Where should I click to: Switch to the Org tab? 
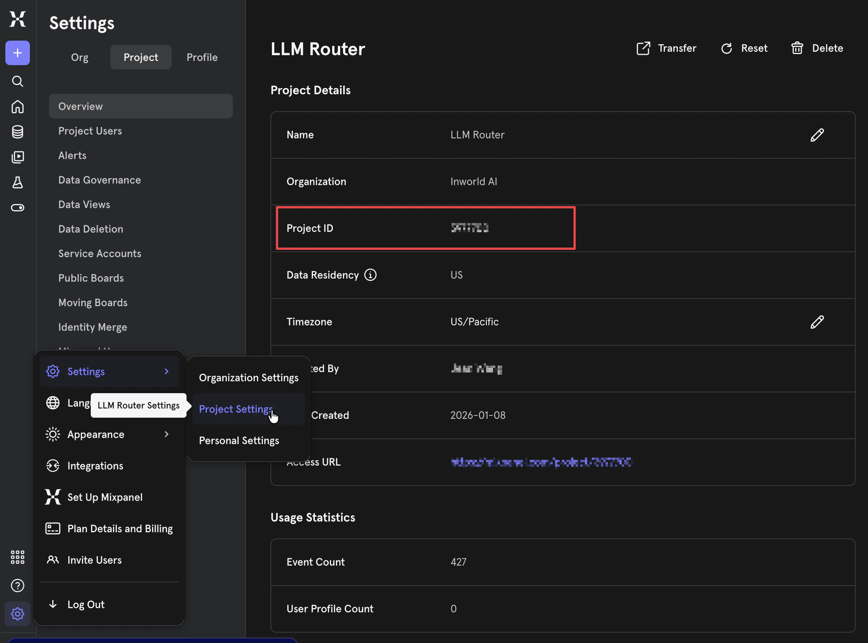[79, 57]
